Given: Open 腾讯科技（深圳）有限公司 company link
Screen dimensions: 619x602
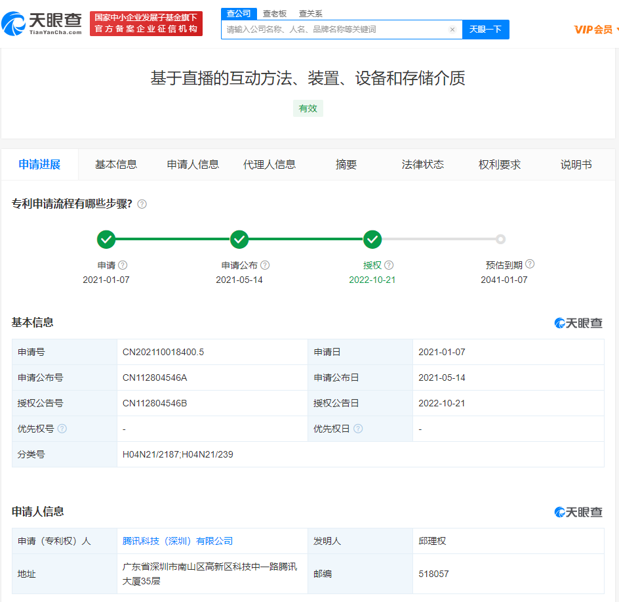Looking at the screenshot, I should coord(178,541).
